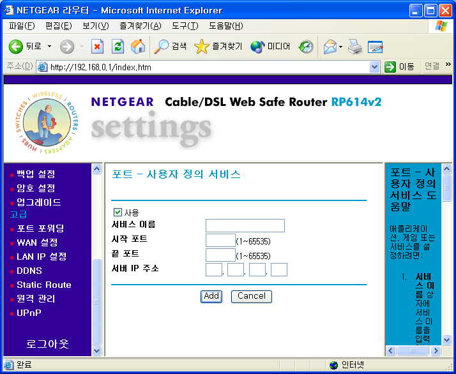Open the Media (미디어) toolbar button

[x=270, y=47]
